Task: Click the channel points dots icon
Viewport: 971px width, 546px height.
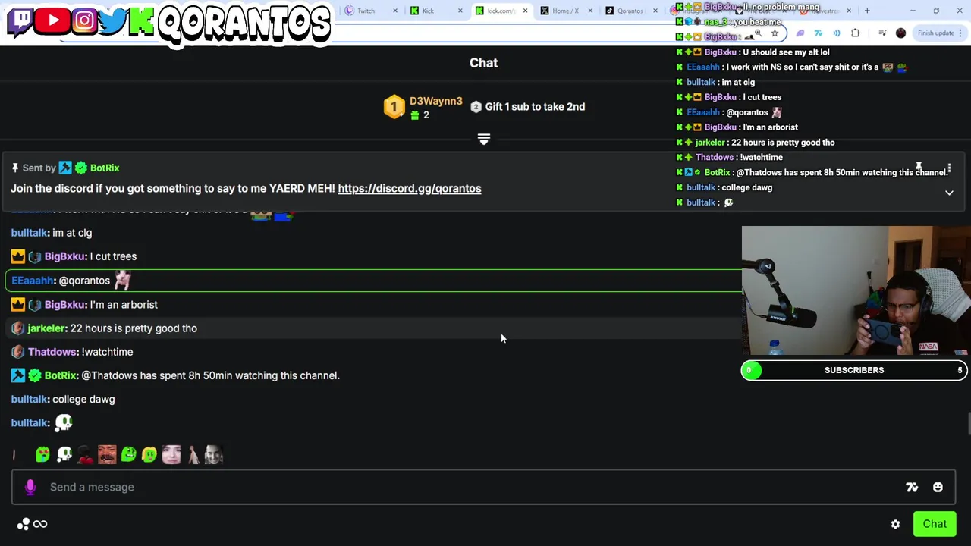Action: tap(24, 524)
